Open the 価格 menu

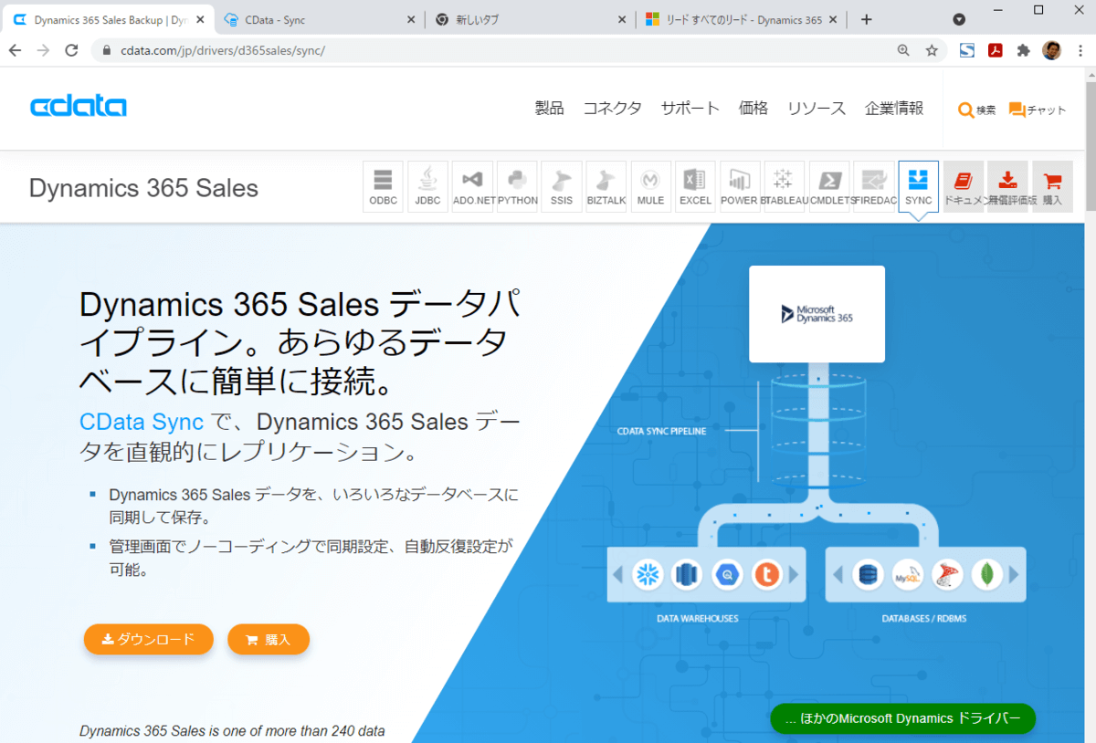pyautogui.click(x=753, y=108)
